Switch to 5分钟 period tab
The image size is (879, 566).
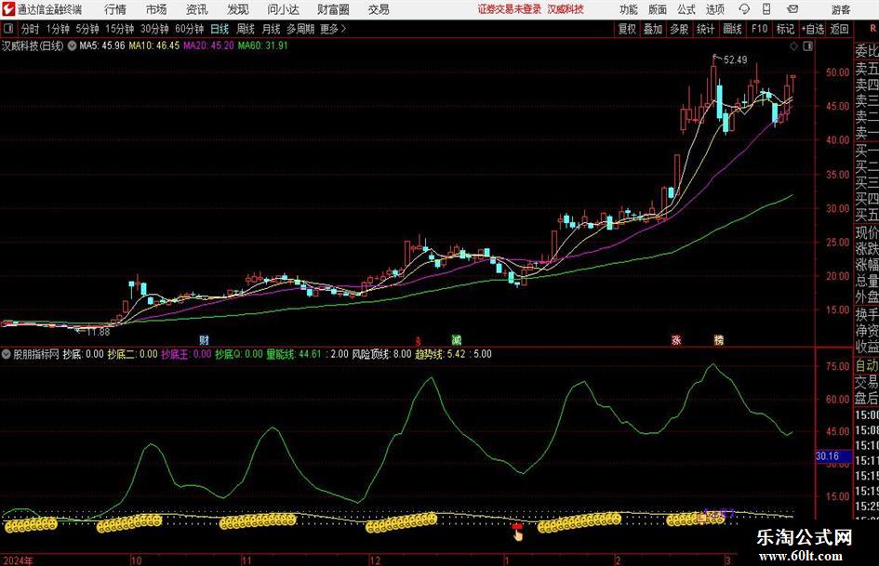87,29
